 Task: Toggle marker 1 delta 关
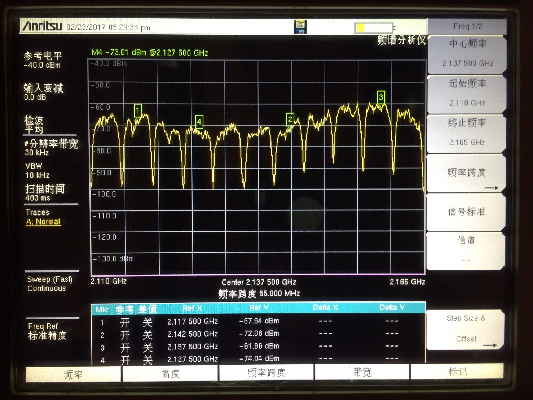coord(147,322)
